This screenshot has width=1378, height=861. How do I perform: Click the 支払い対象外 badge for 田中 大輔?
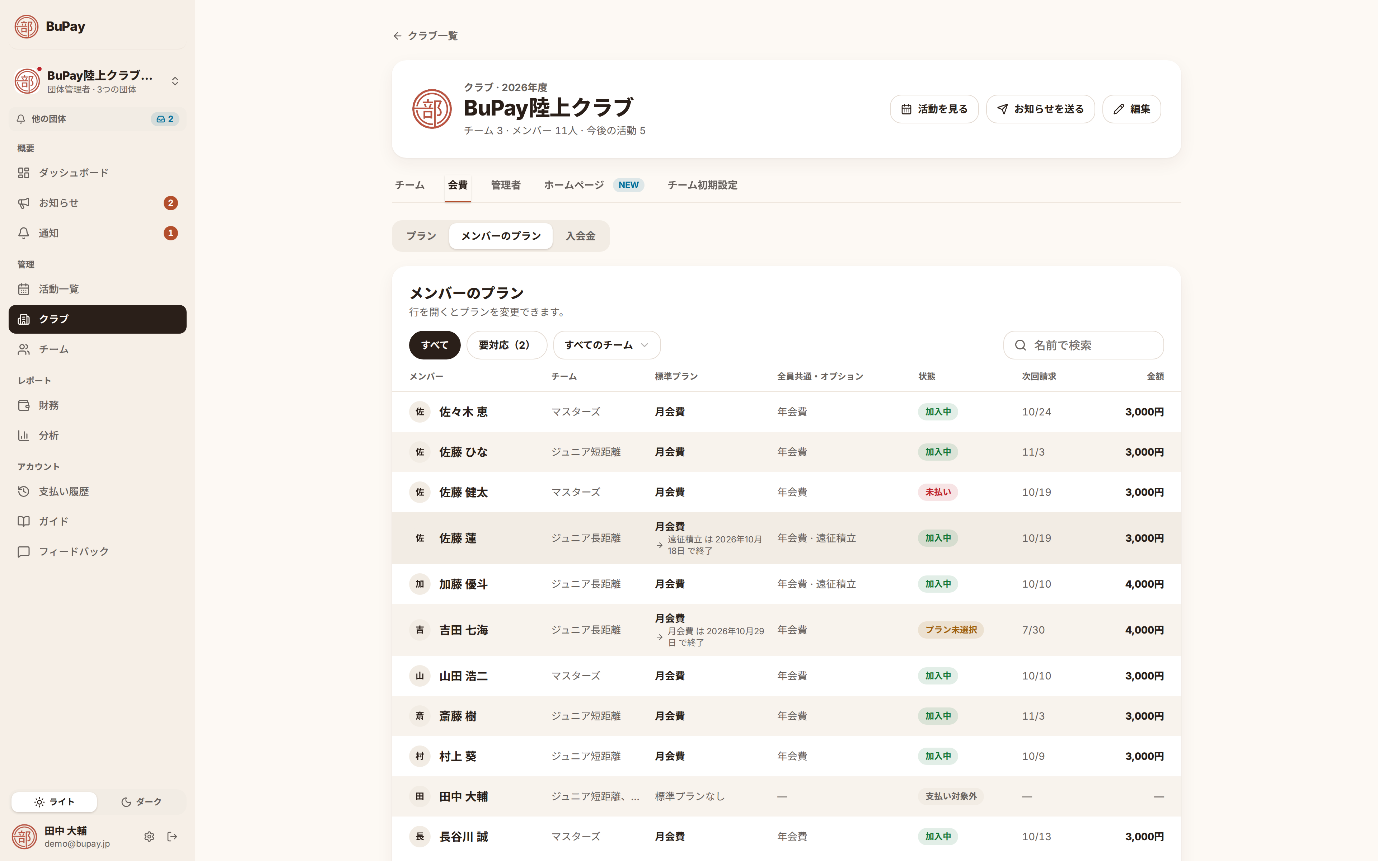[950, 797]
